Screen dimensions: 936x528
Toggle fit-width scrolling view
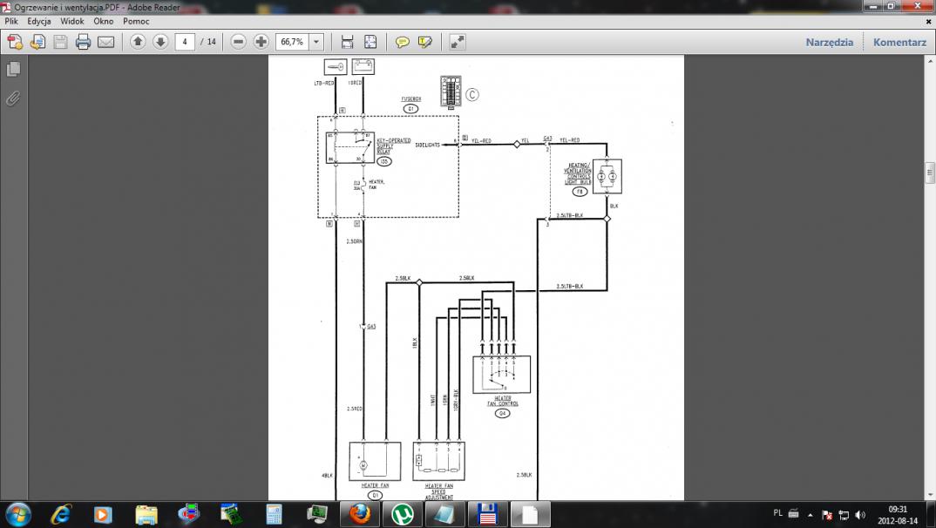click(x=347, y=42)
